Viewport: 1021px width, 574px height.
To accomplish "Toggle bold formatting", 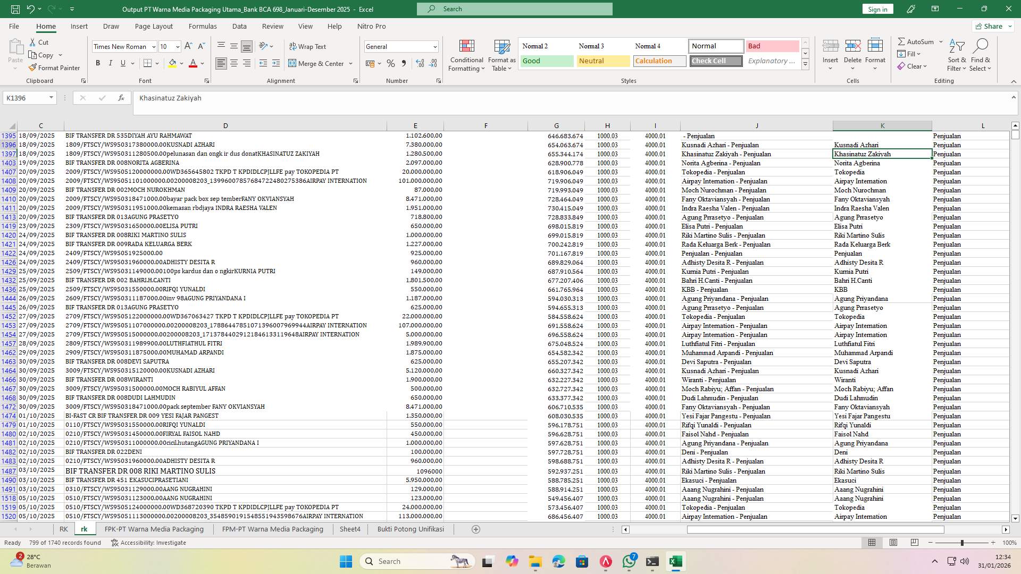I will (98, 63).
